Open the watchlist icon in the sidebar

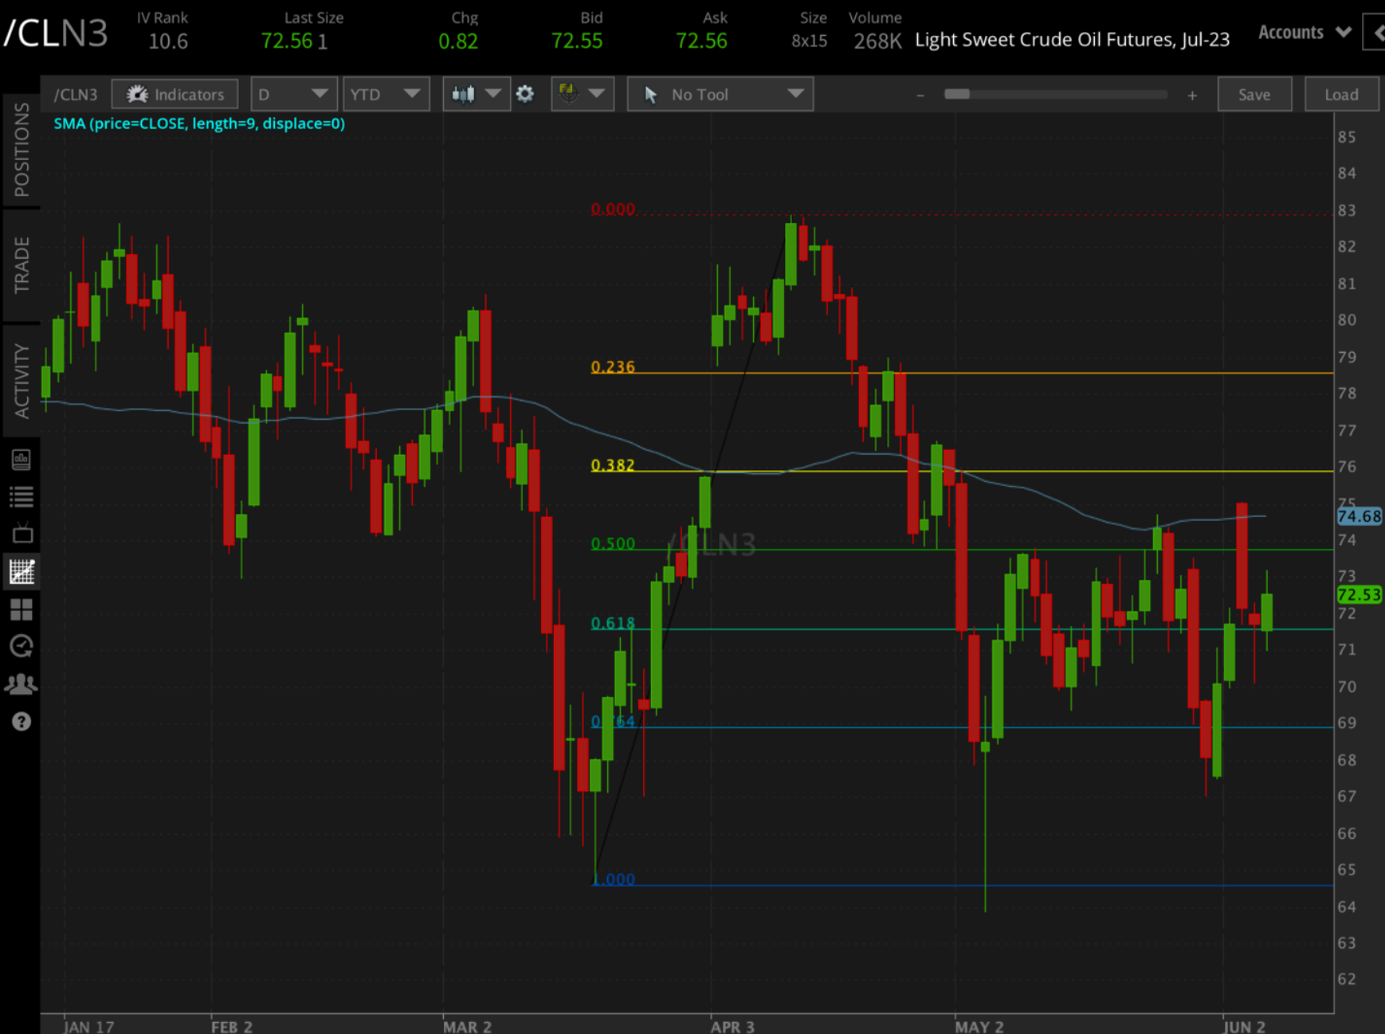click(22, 495)
